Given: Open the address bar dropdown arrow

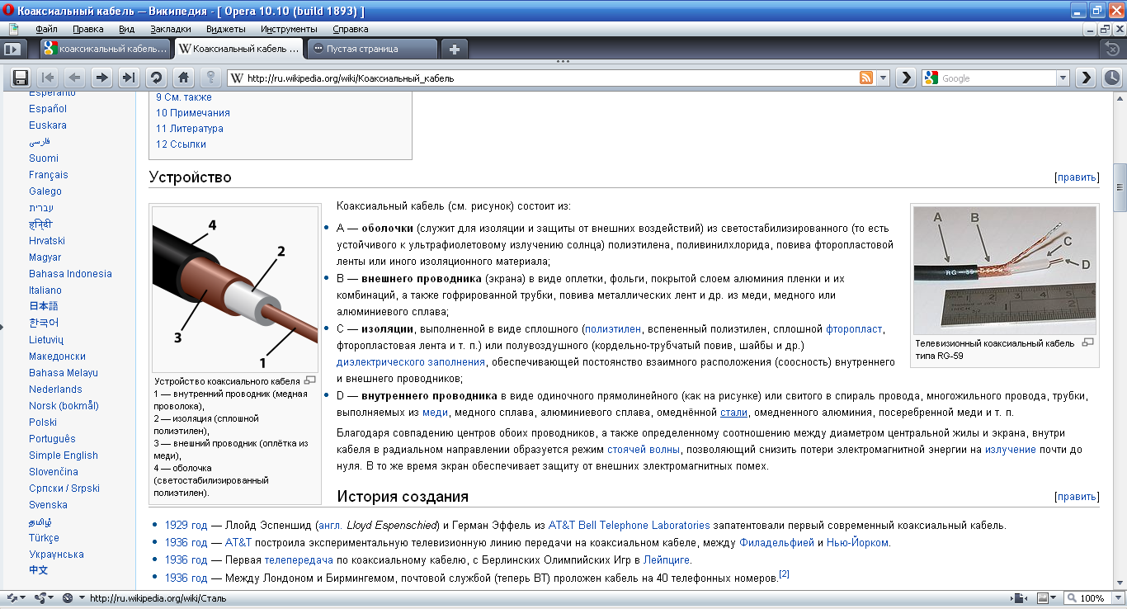Looking at the screenshot, I should (883, 78).
